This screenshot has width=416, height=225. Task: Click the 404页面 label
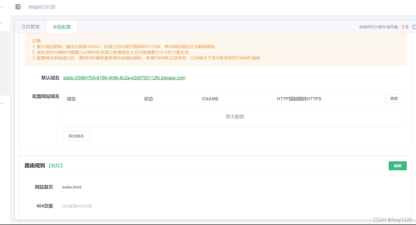click(45, 206)
